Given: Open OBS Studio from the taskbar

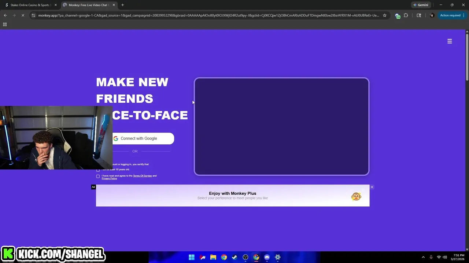Looking at the screenshot, I should 245,257.
